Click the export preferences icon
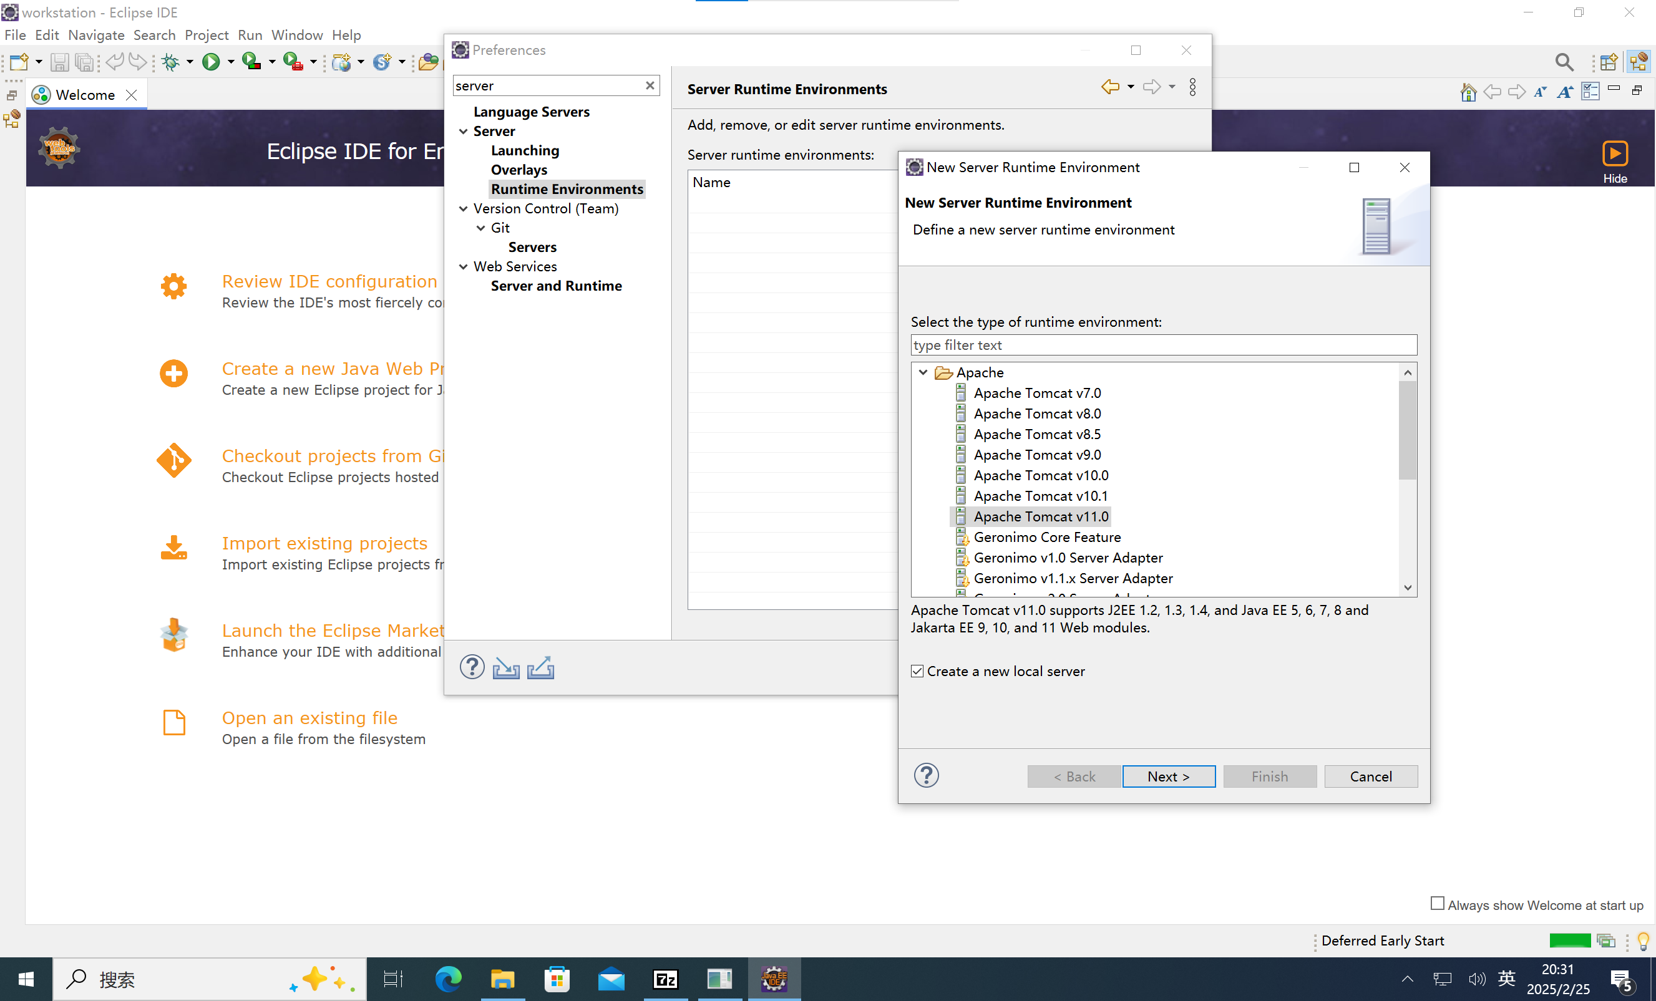This screenshot has width=1656, height=1001. 540,667
